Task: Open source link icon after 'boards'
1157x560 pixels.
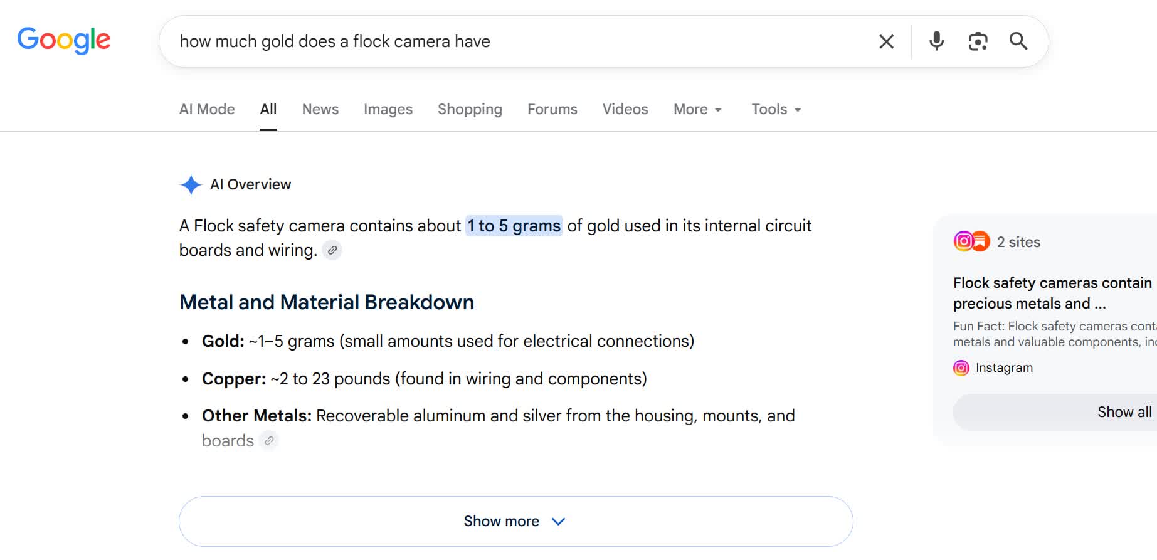Action: click(269, 441)
